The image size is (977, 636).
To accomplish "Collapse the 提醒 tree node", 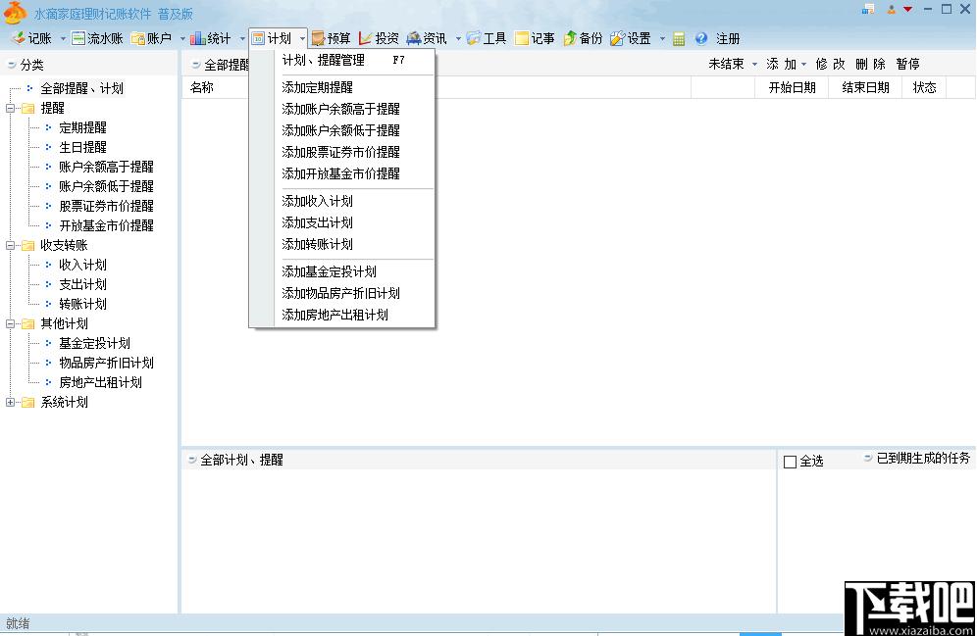I will click(x=10, y=108).
